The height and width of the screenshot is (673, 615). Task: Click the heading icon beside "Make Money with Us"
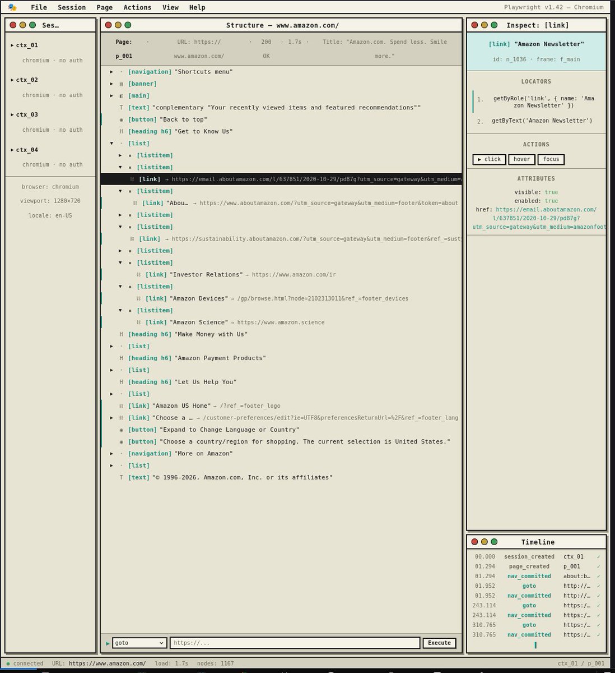coord(121,334)
